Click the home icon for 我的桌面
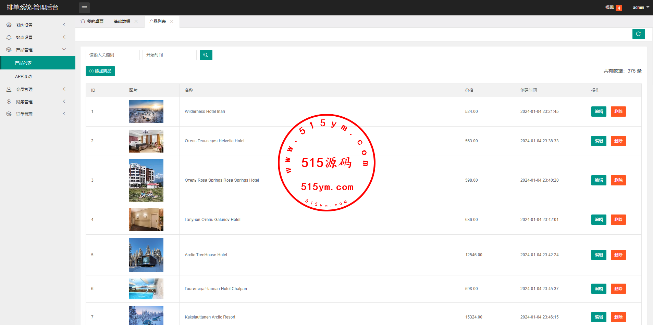 coord(83,21)
